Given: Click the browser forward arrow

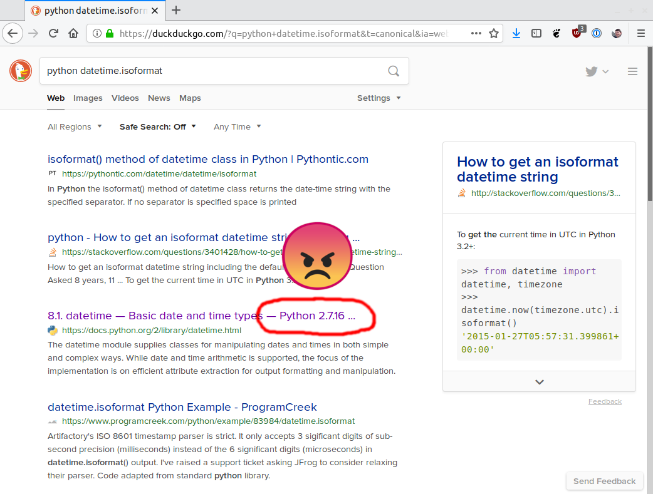Looking at the screenshot, I should point(33,33).
